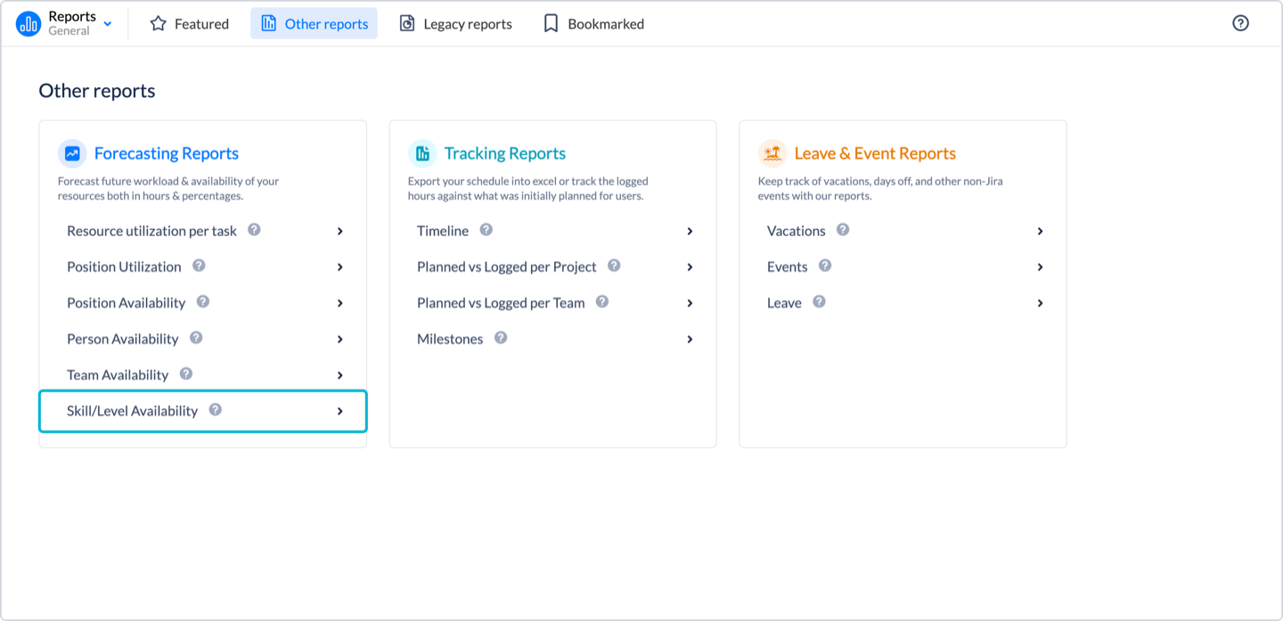Click the Leave & Event Reports palm icon
This screenshot has width=1283, height=621.
tap(772, 153)
